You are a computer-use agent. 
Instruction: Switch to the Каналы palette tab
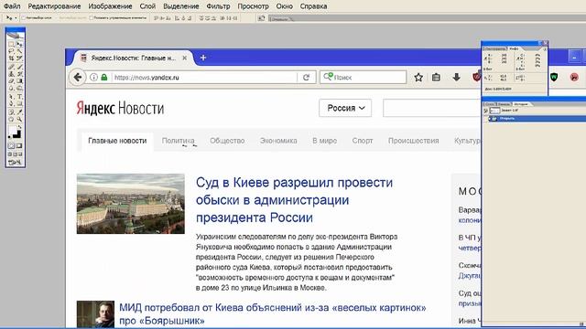point(505,104)
